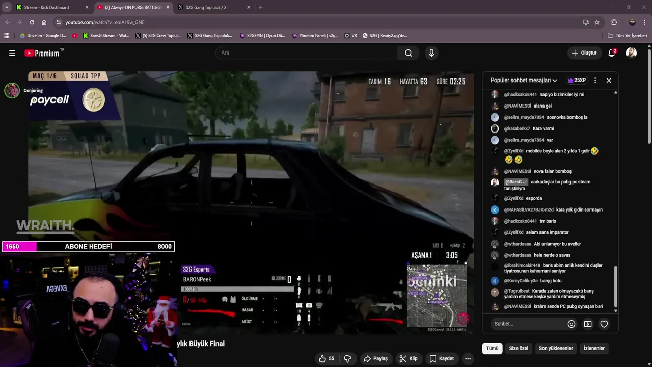Open the browser profile avatar
Image resolution: width=652 pixels, height=367 pixels.
(x=632, y=22)
